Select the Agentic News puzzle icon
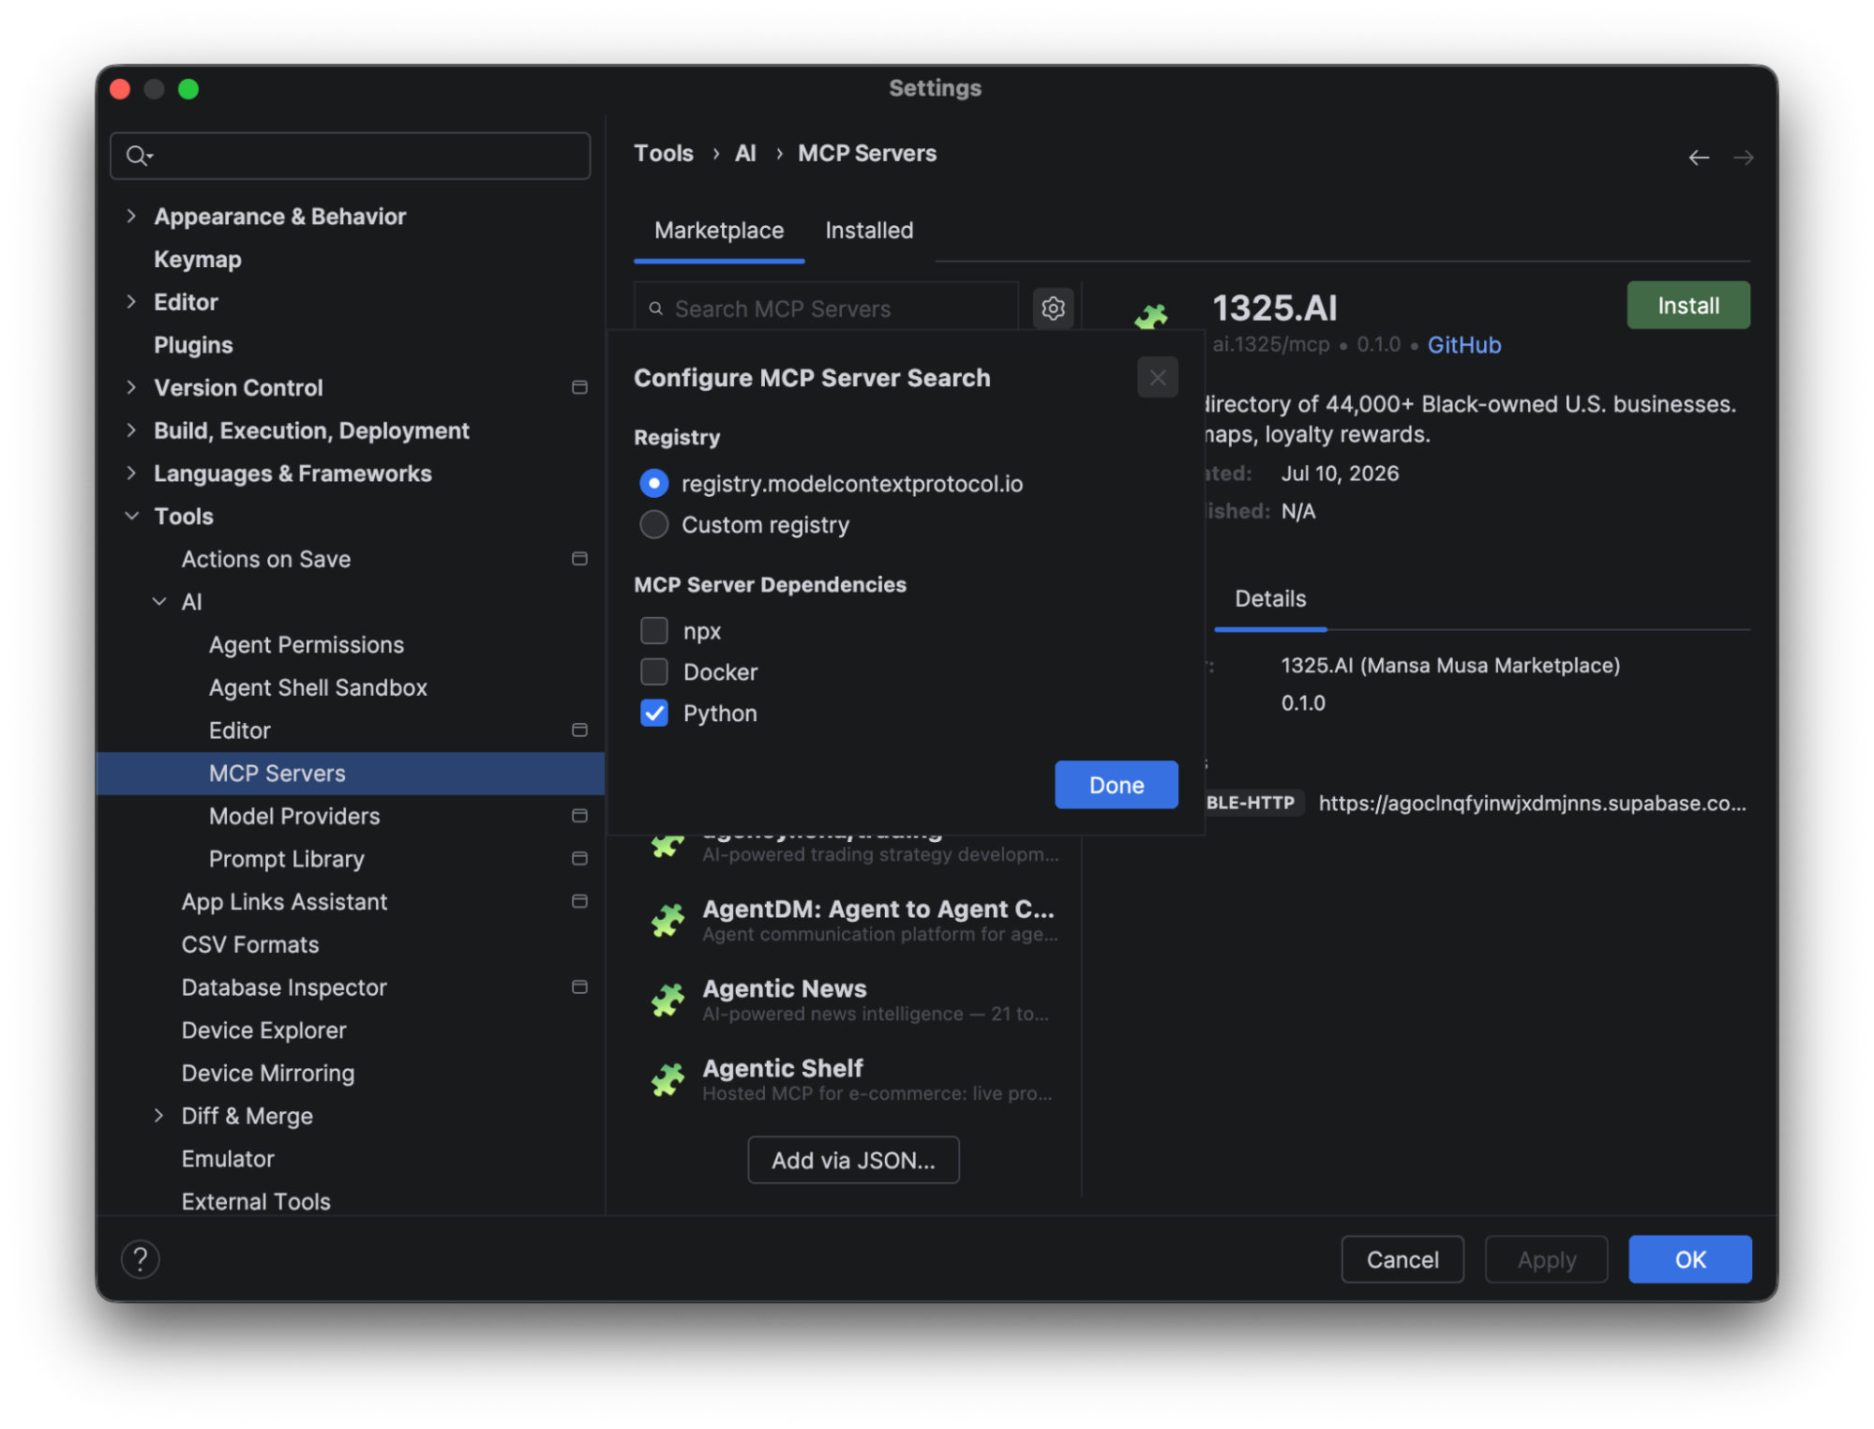Screen dimensions: 1874x1429 pos(667,1000)
